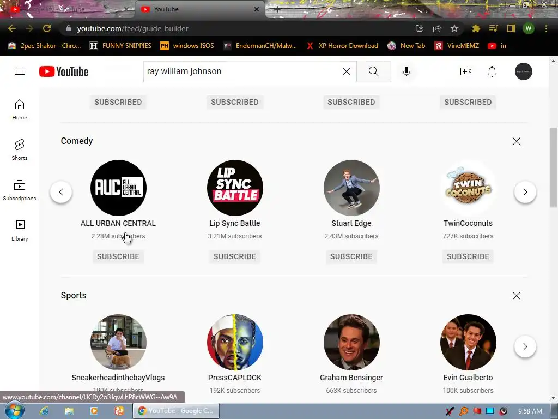558x419 pixels.
Task: Click the Graham Bensinger channel name
Action: pos(351,378)
